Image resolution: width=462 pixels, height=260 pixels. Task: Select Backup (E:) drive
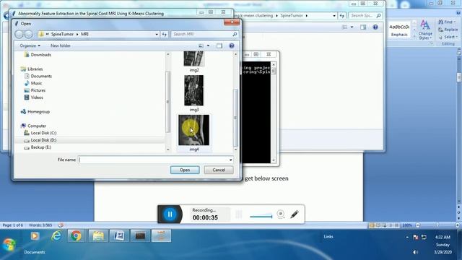pyautogui.click(x=40, y=147)
